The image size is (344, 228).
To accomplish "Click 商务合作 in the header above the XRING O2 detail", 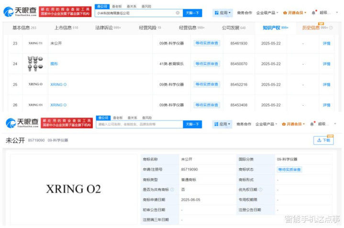I will click(244, 124).
